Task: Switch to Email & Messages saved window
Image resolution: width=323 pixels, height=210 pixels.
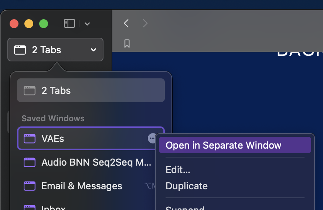Action: 81,186
